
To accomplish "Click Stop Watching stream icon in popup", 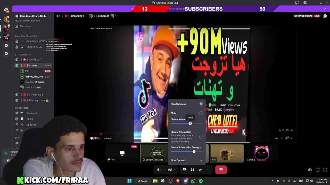I will [x=201, y=104].
